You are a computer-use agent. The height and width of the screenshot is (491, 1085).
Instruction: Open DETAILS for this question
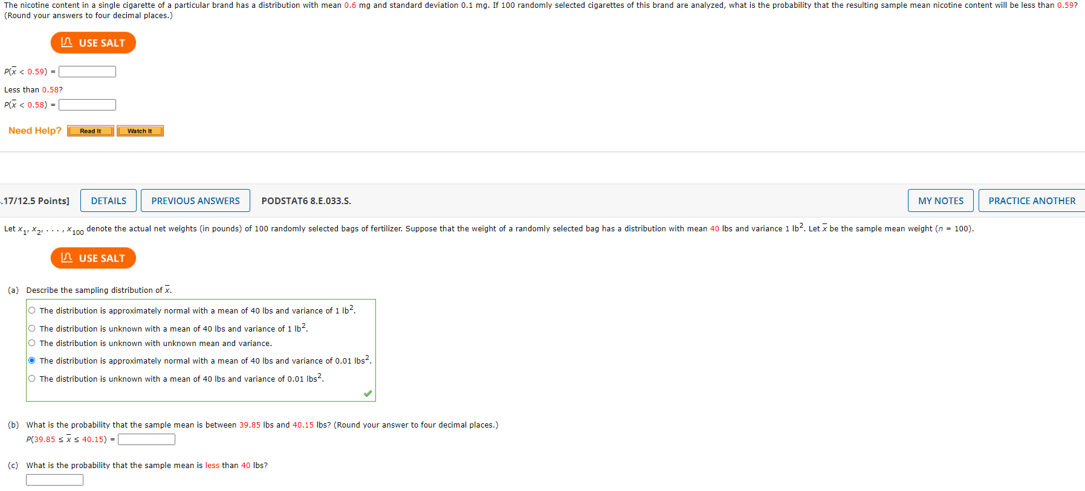109,201
